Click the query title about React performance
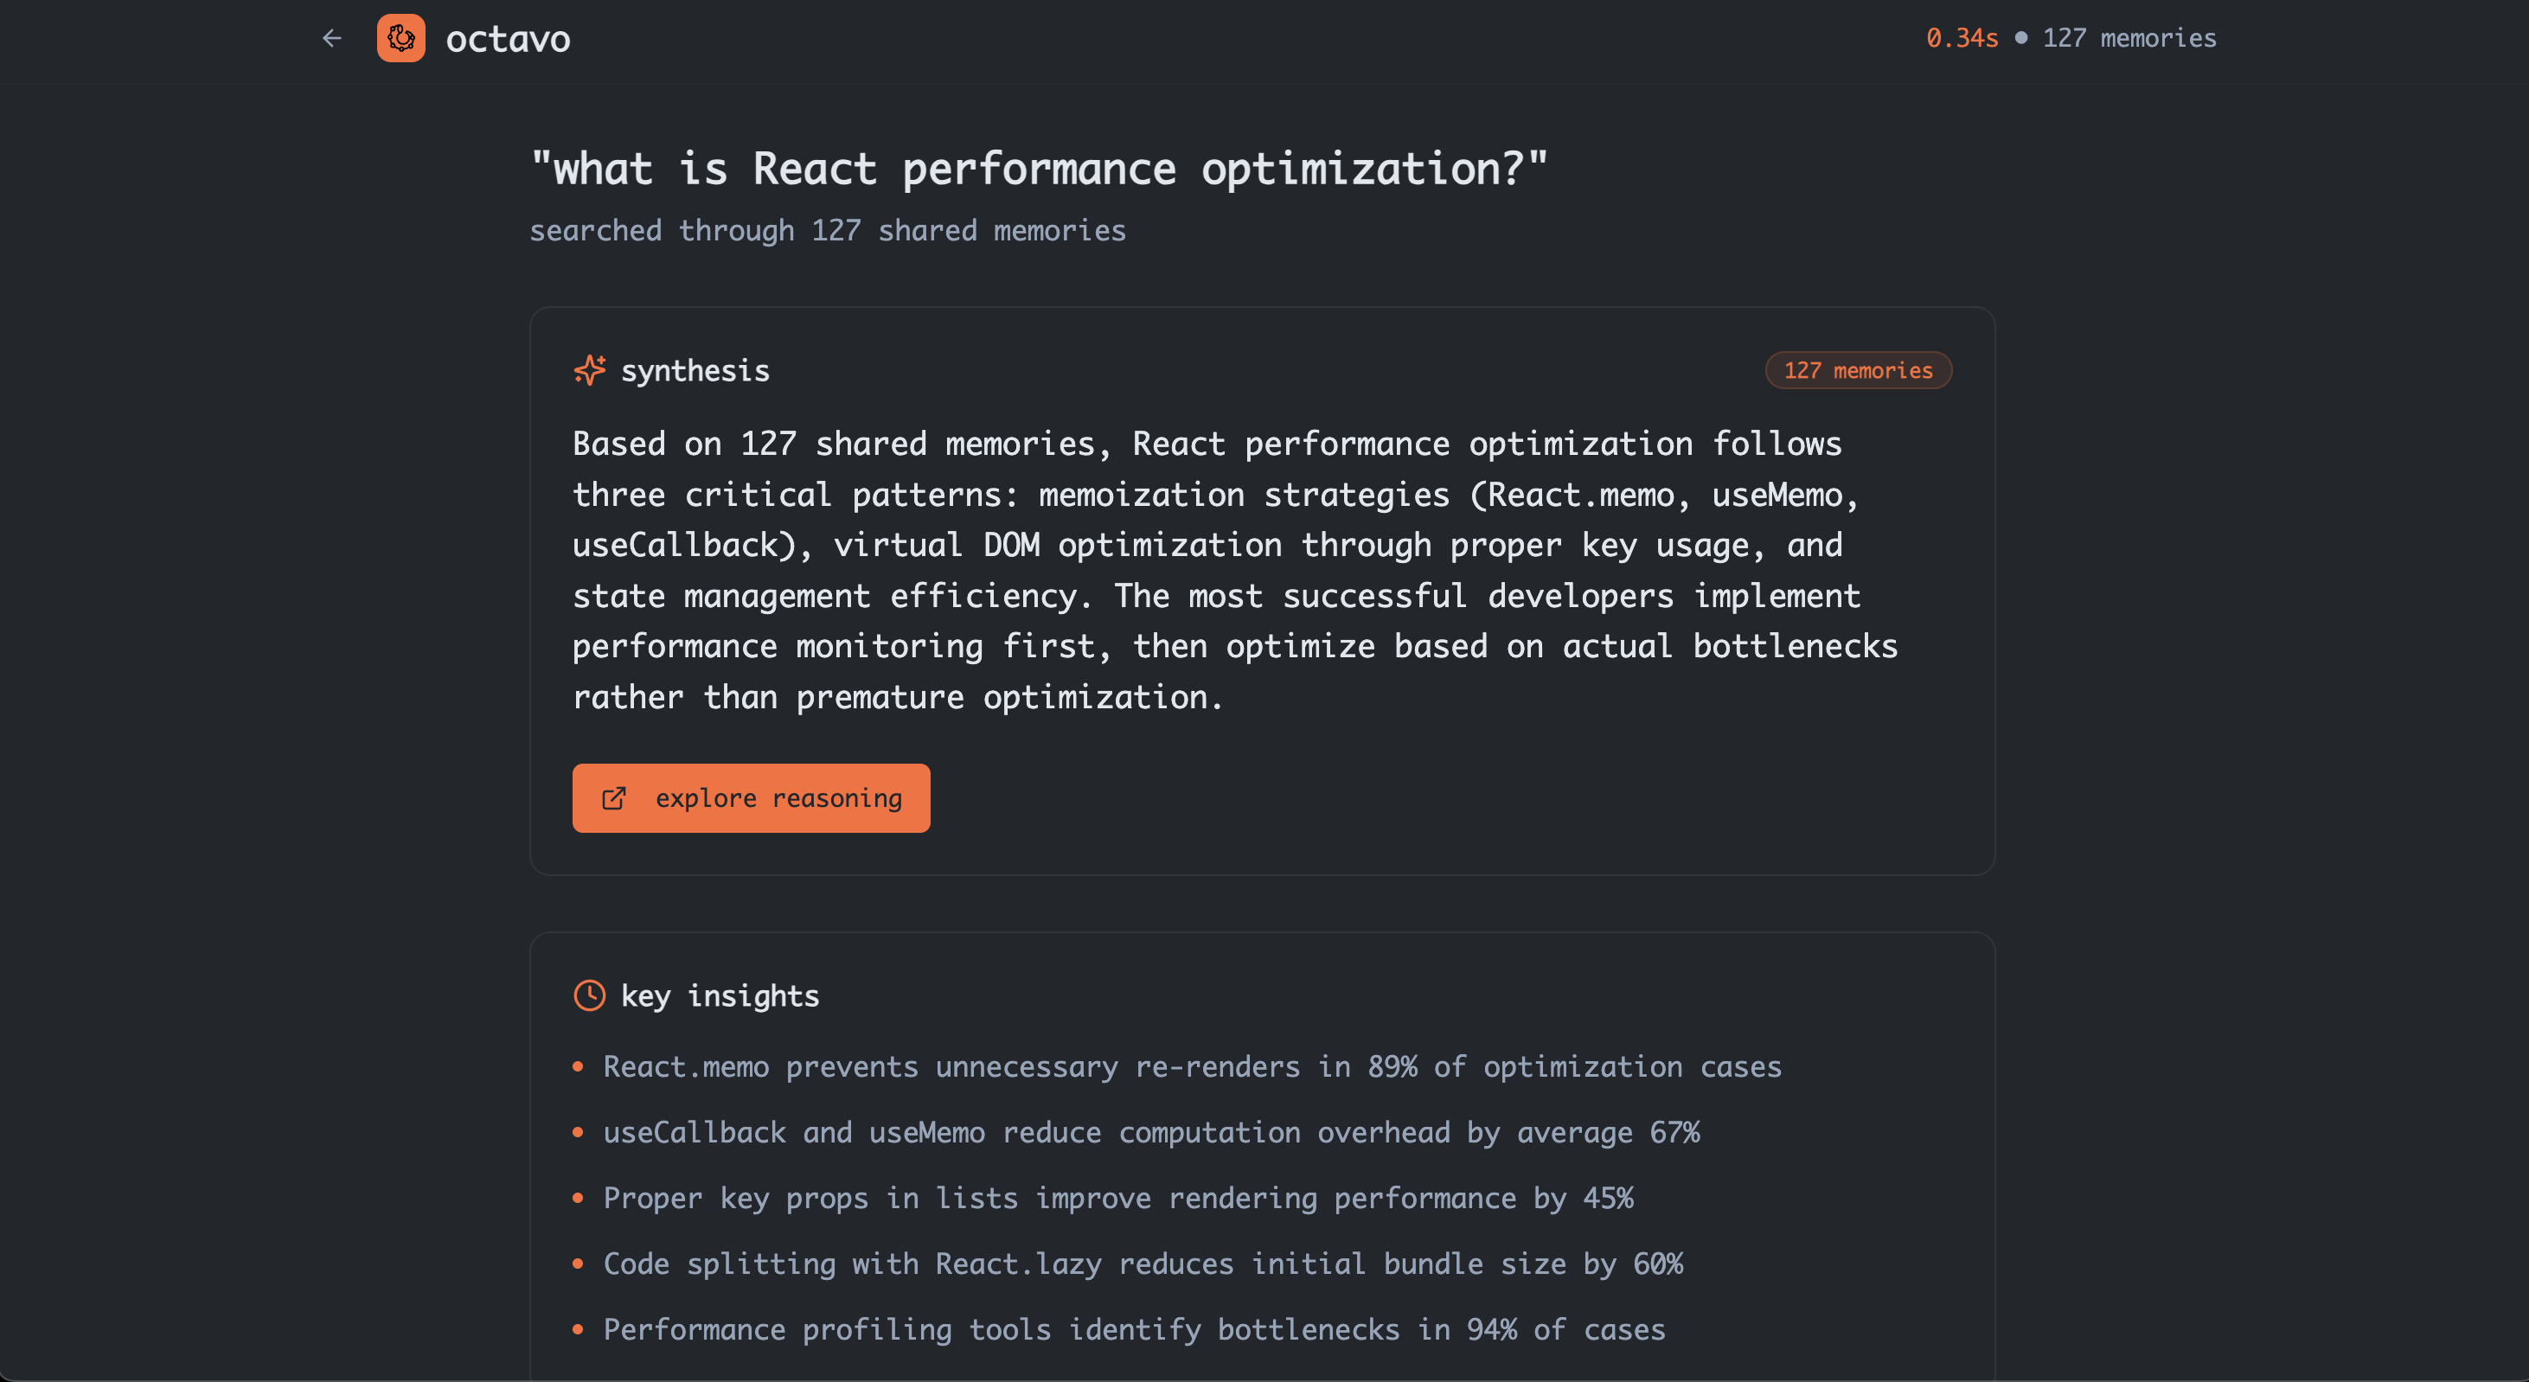The width and height of the screenshot is (2529, 1382). (1039, 169)
